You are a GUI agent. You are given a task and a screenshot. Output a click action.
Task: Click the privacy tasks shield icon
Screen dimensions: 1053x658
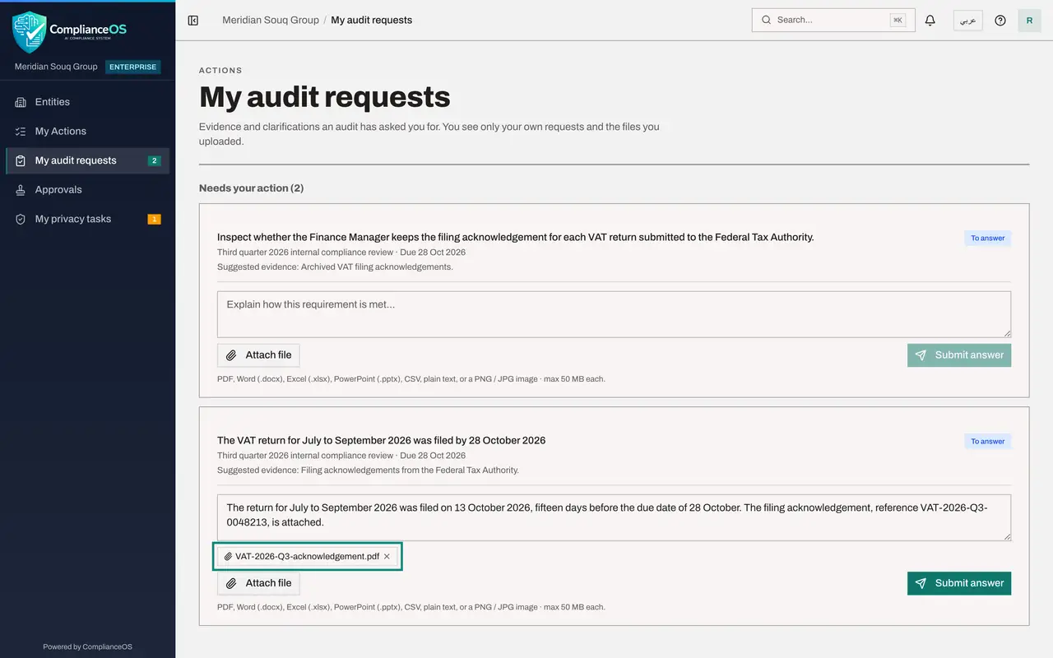21,219
